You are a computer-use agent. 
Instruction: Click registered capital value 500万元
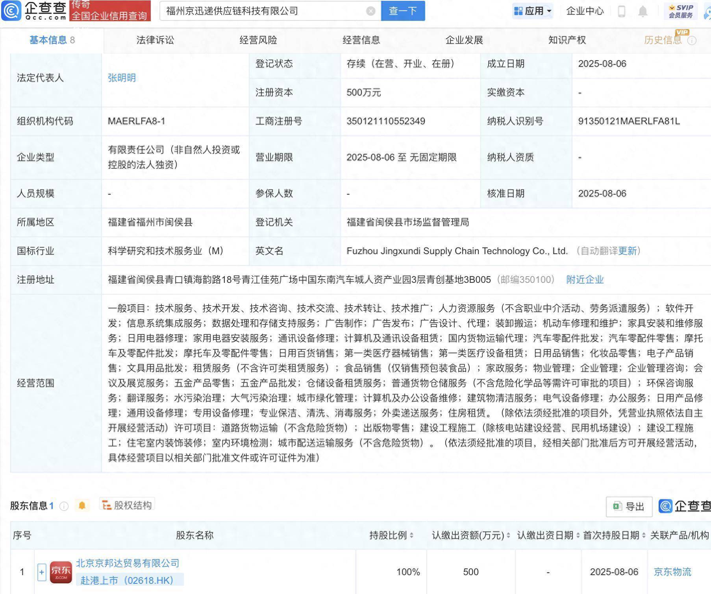pyautogui.click(x=364, y=92)
